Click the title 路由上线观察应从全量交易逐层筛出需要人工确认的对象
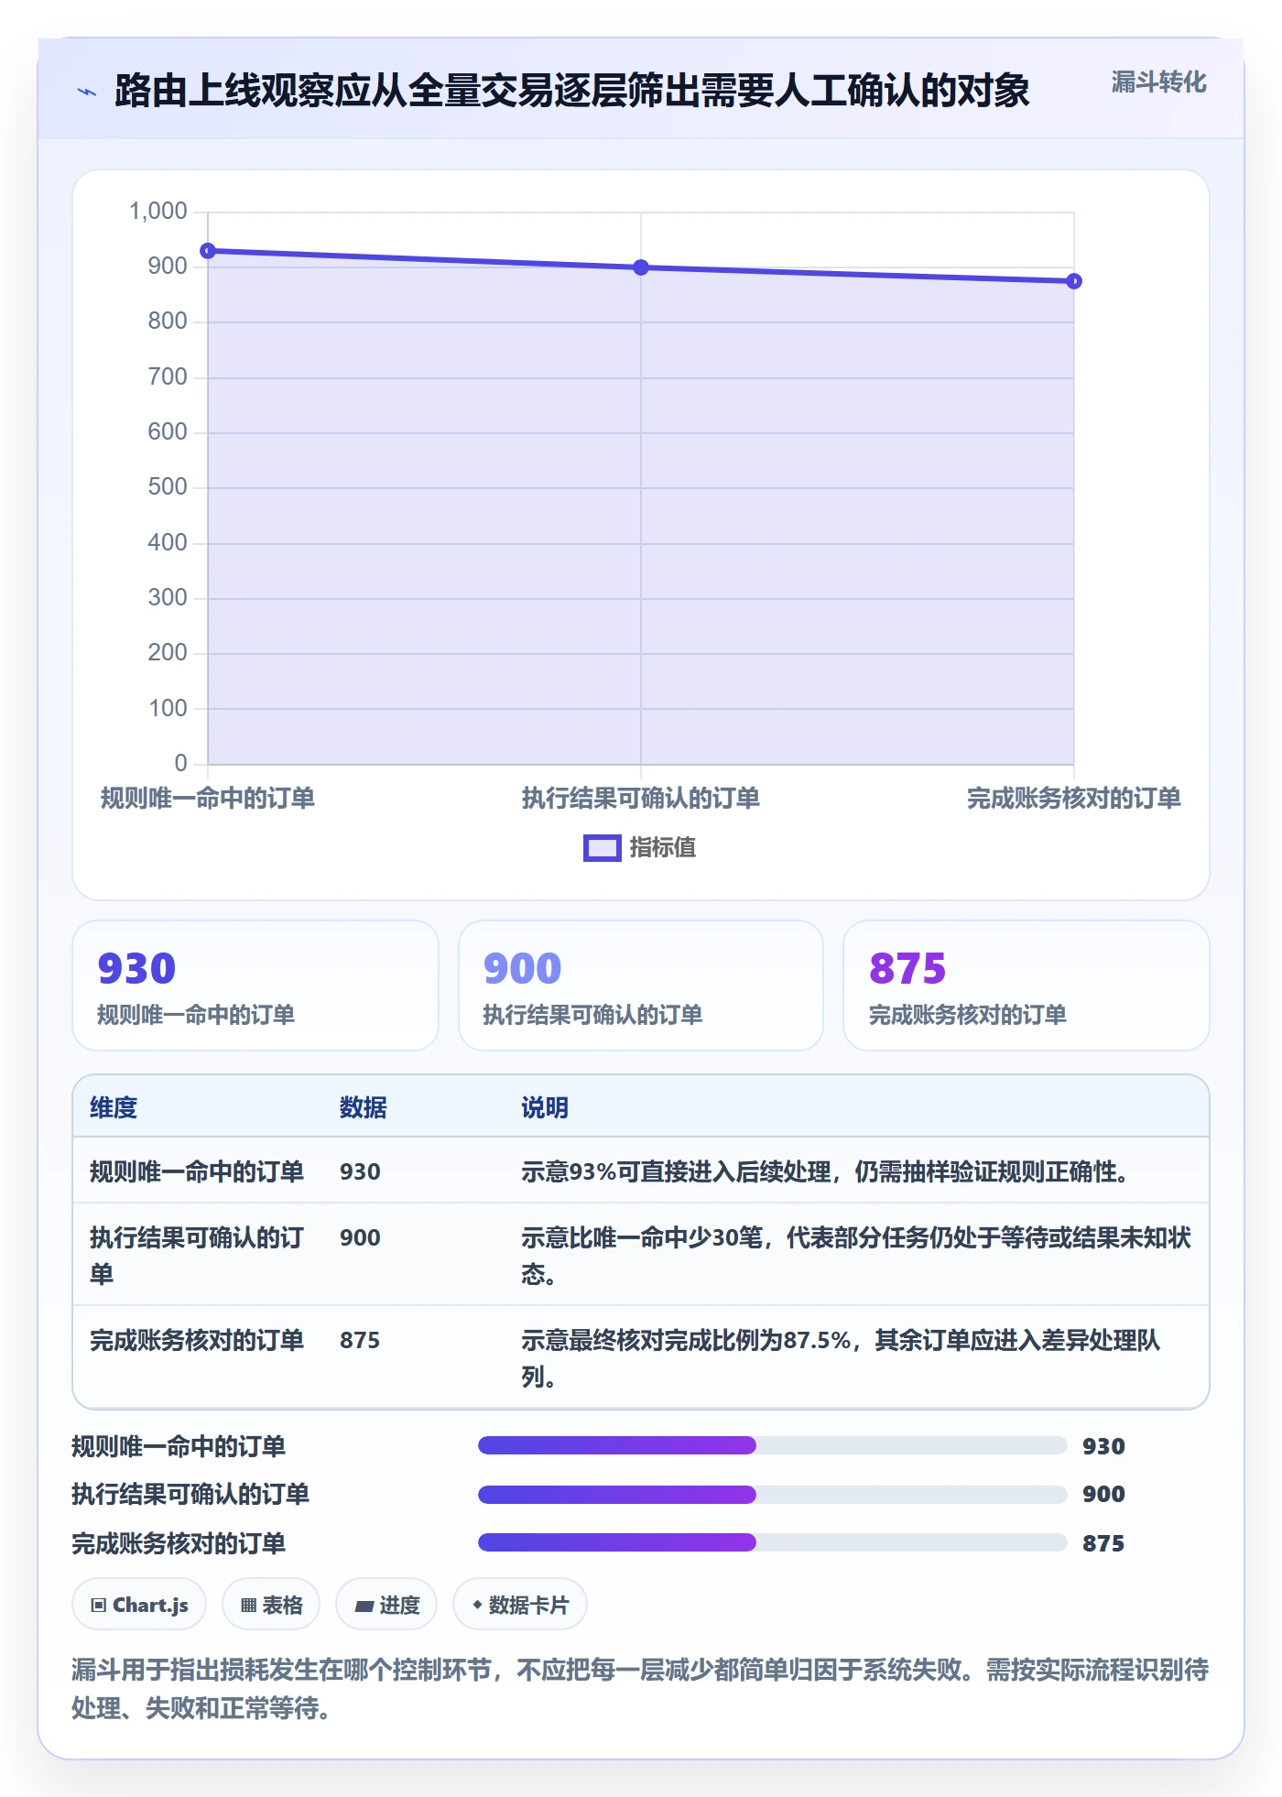1282x1797 pixels. click(572, 92)
